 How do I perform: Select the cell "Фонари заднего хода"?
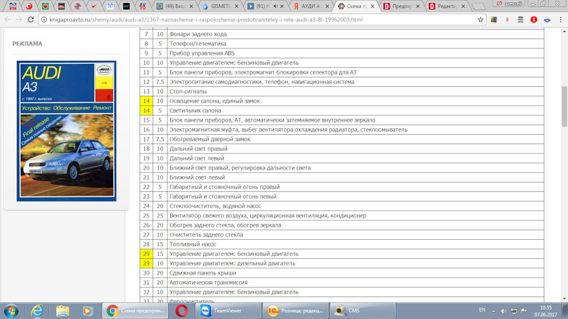(x=356, y=34)
